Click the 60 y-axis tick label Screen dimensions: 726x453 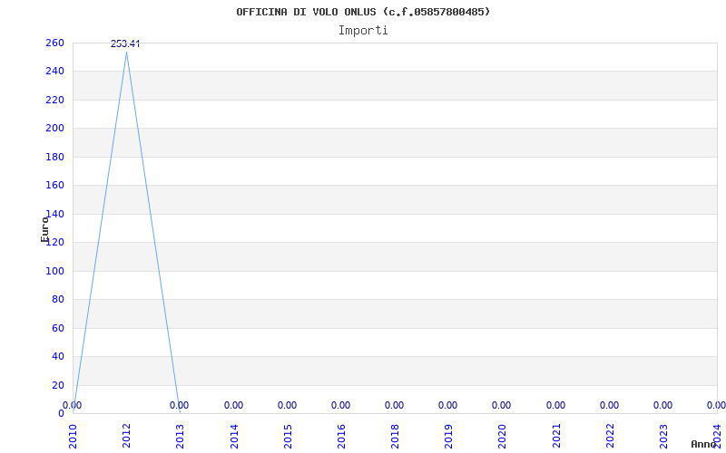click(58, 328)
